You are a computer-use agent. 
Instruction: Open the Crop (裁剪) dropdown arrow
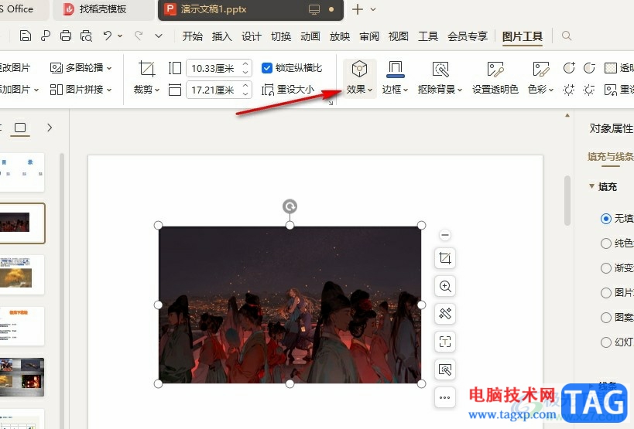click(157, 90)
